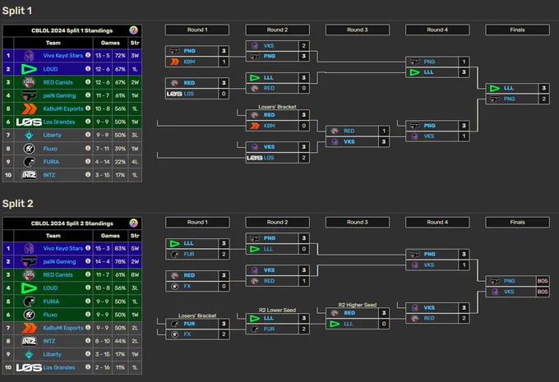Click paiN Gaming logo in Split 2 standings
This screenshot has width=559, height=382.
(29, 261)
